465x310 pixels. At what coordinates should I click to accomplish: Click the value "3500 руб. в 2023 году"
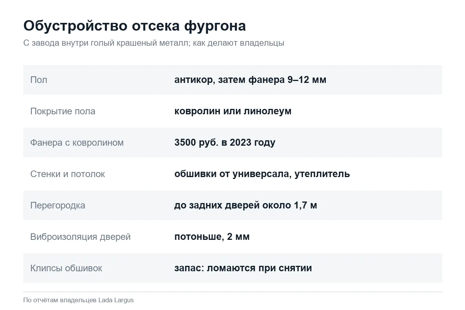click(x=225, y=143)
